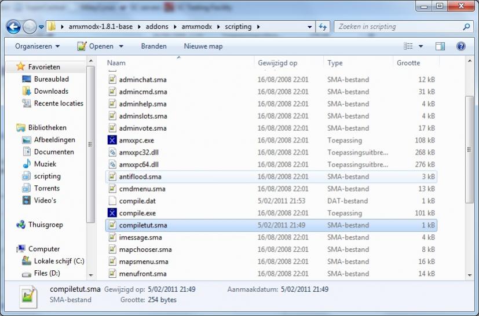This screenshot has width=479, height=316.
Task: Click Branden in the toolbar
Action: [153, 46]
